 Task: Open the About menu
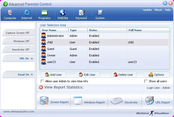tap(158, 10)
